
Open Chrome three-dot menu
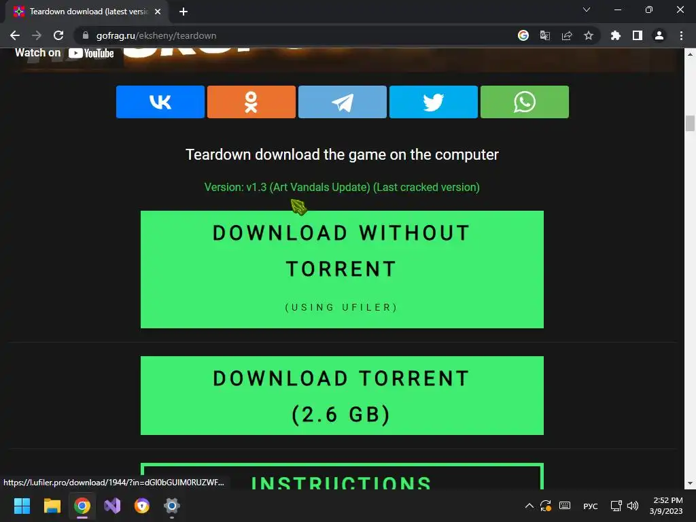click(681, 35)
